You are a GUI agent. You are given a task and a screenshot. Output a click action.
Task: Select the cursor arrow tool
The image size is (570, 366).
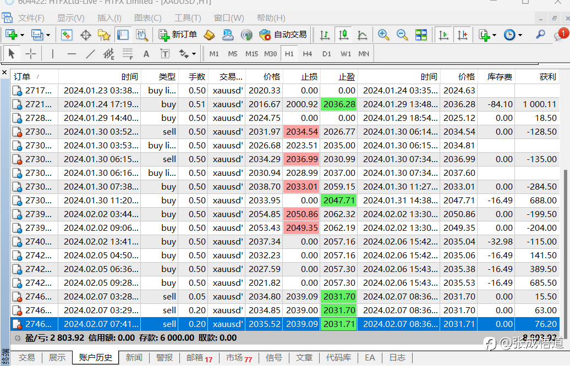tap(11, 54)
